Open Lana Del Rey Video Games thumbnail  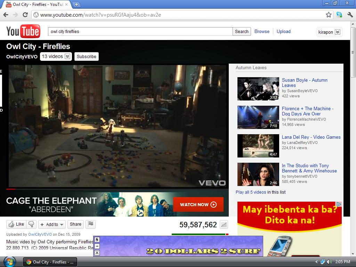click(x=258, y=146)
